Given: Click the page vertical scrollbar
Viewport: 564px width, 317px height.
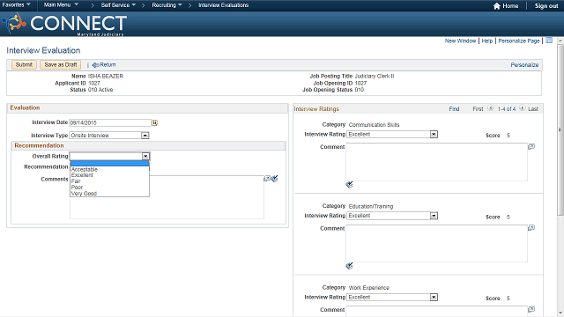Looking at the screenshot, I should coord(560,129).
